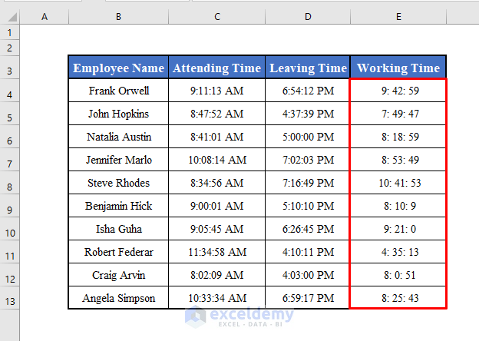
Task: Click working time 7: 49: 47
Action: (398, 114)
